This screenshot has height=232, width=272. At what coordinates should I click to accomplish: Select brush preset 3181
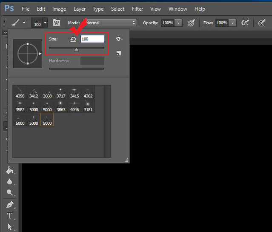click(88, 106)
